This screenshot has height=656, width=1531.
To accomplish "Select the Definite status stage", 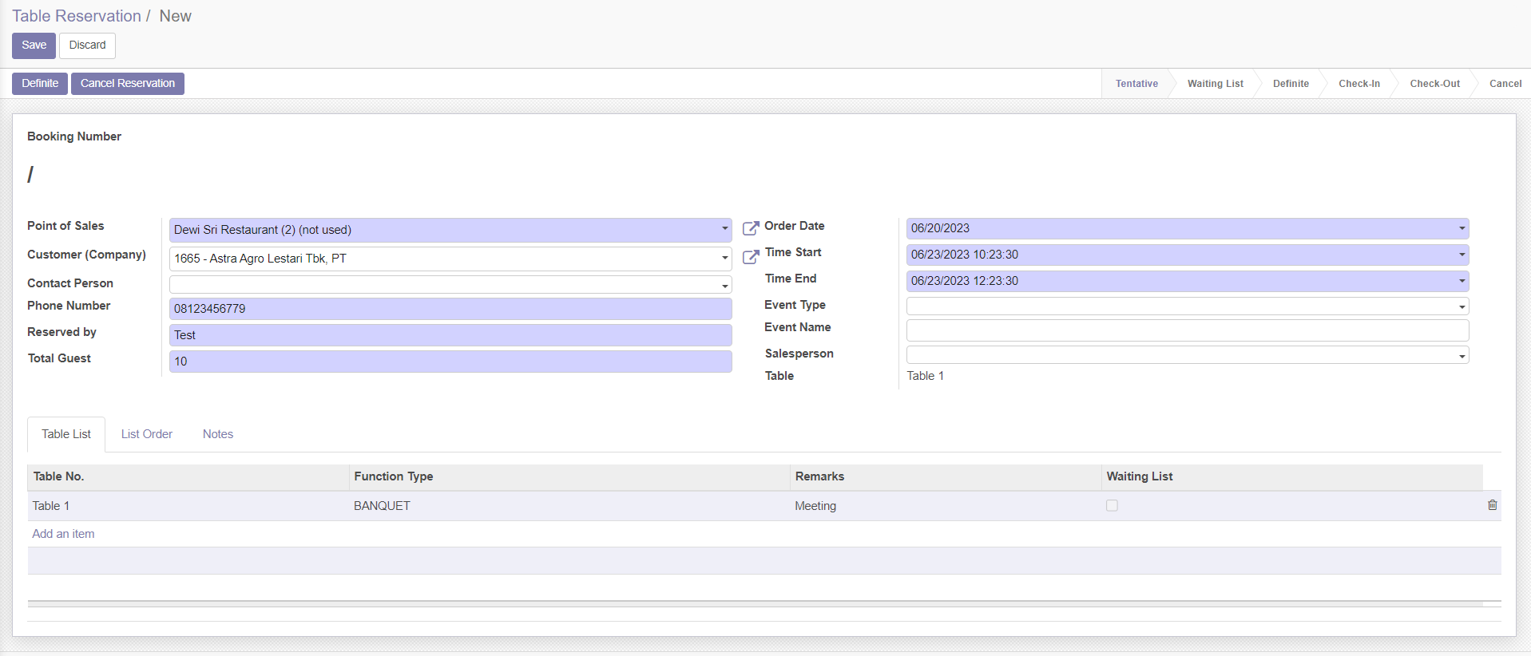I will pos(1291,84).
